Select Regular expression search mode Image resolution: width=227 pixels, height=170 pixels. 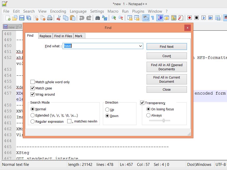click(33, 121)
